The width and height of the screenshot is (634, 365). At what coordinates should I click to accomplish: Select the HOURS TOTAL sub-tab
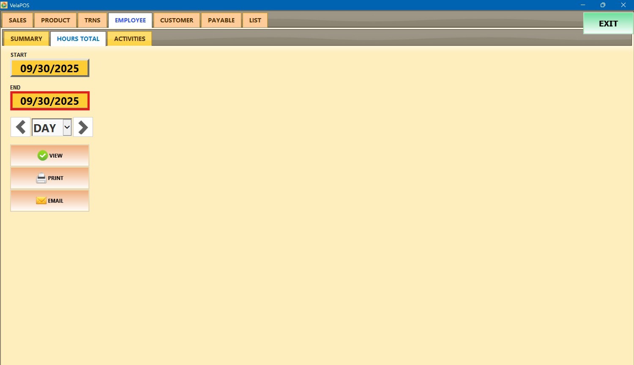[x=78, y=39]
